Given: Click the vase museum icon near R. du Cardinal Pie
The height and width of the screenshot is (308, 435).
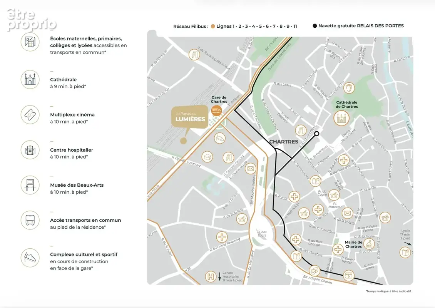Looking at the screenshot, I should click(349, 88).
